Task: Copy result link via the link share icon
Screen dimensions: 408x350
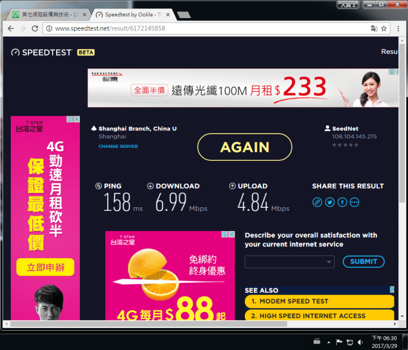Action: (x=317, y=202)
